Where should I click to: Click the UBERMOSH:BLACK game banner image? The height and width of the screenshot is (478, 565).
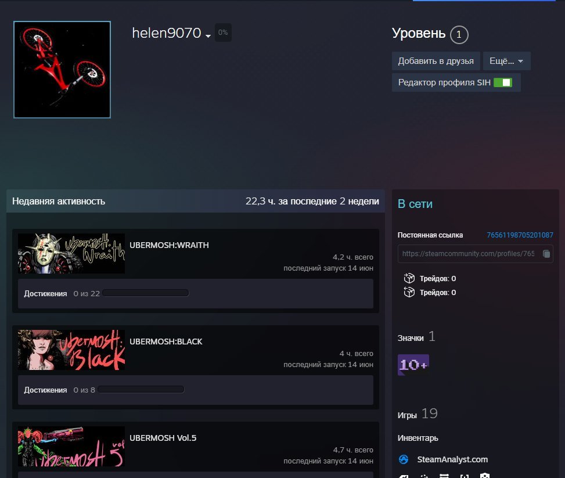[71, 350]
